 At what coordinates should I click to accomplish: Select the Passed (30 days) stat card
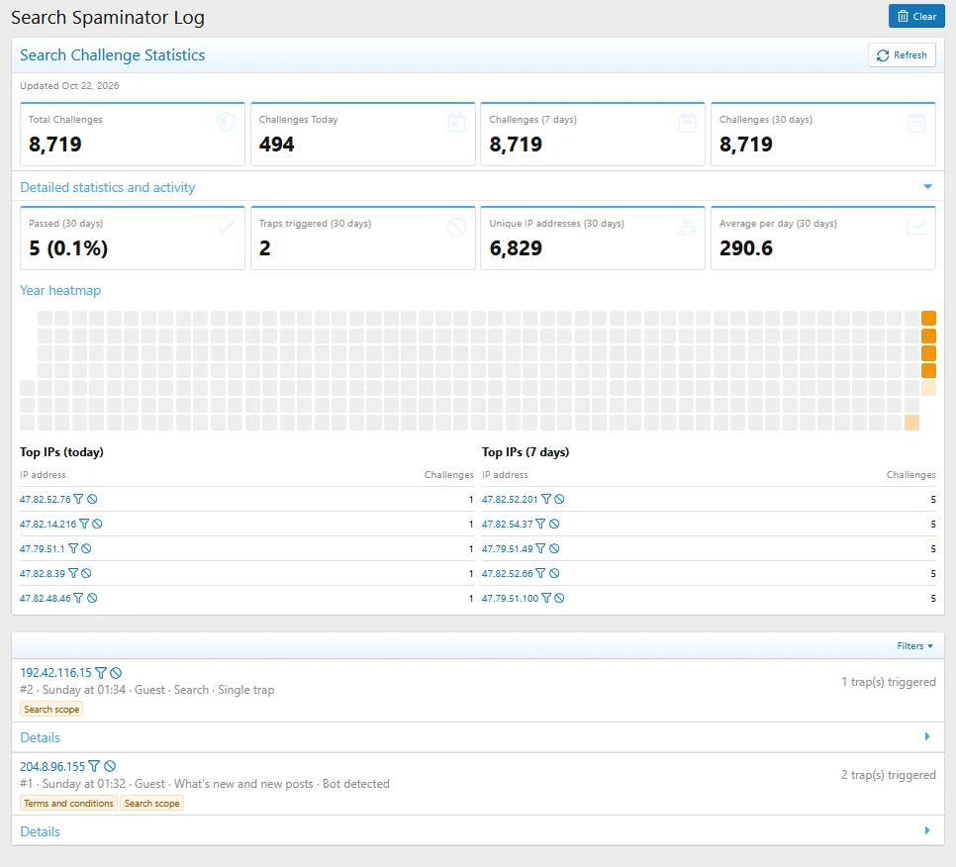click(x=133, y=238)
